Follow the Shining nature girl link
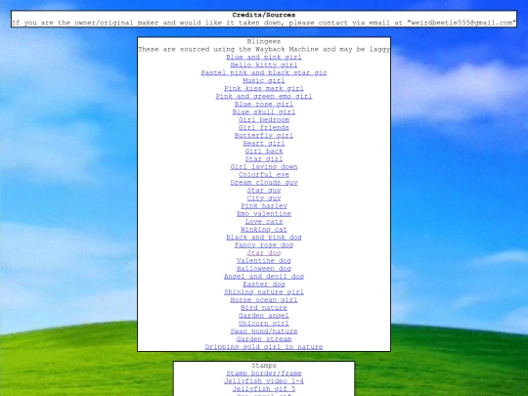Image resolution: width=528 pixels, height=396 pixels. tap(264, 291)
